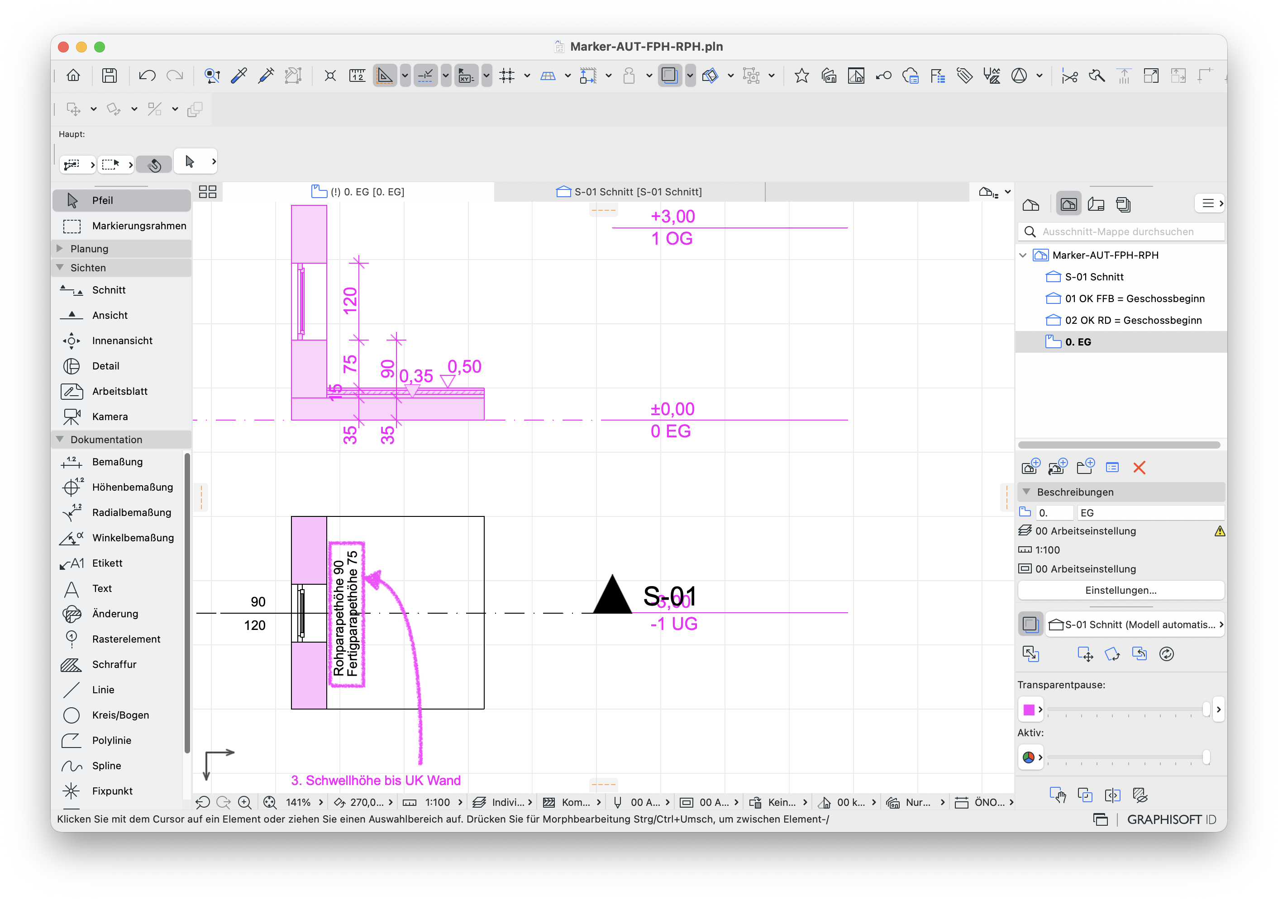Switch to the S-01 Schnitt tab
This screenshot has height=899, width=1278.
pos(629,192)
